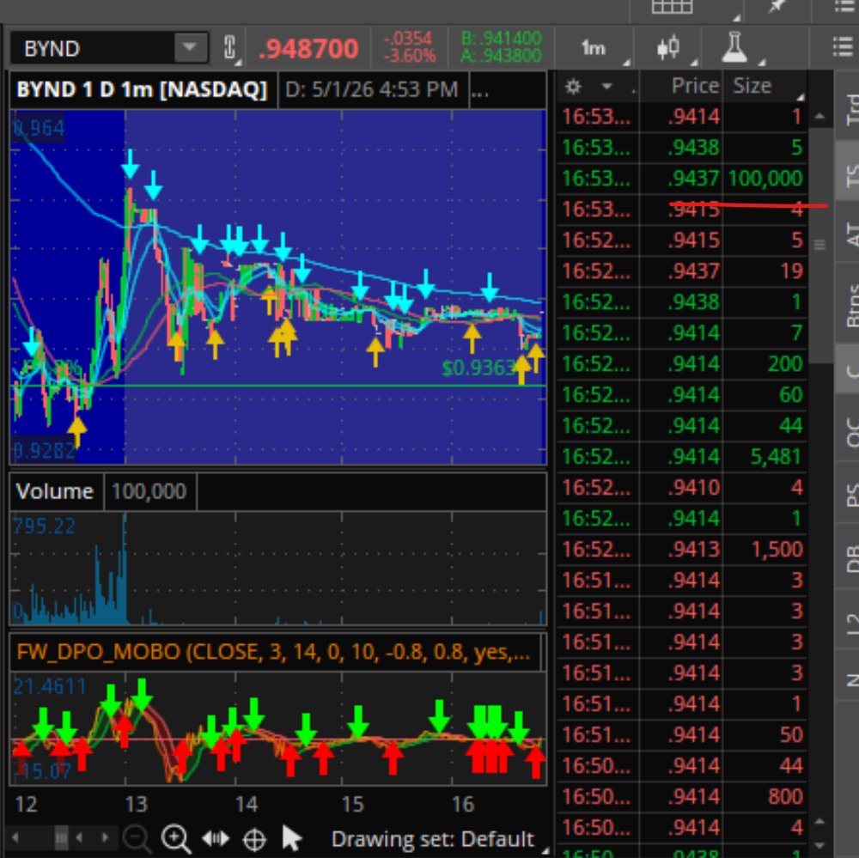Select the pointer arrow drawing tool
The width and height of the screenshot is (859, 858).
click(x=291, y=839)
